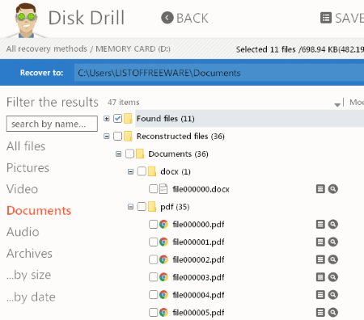The image size is (364, 320).
Task: Select file000001.pdf checkbox
Action: click(x=153, y=242)
